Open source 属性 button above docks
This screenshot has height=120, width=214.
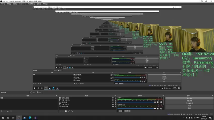click(33, 93)
